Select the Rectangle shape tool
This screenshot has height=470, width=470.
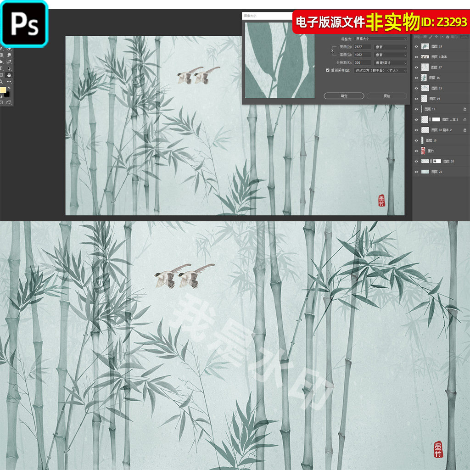point(1,75)
